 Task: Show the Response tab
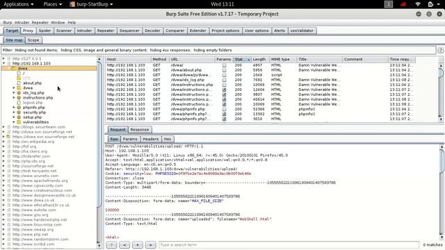click(x=140, y=130)
